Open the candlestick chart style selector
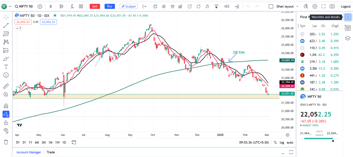353x157 pixels. 61,6
